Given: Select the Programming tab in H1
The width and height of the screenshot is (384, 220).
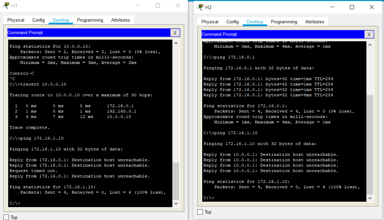Looking at the screenshot, I should pos(90,20).
